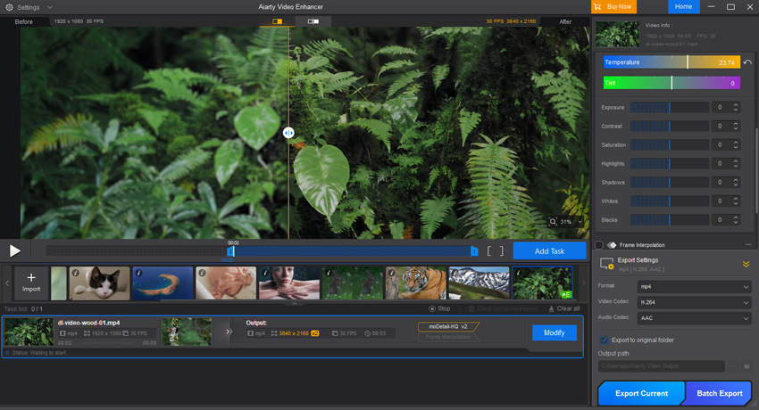Viewport: 759px width, 410px height.
Task: Adjust the Temperature color slider
Action: [671, 62]
